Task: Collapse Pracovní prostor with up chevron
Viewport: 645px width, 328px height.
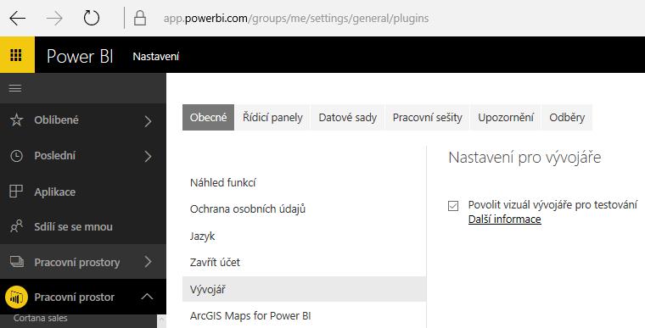Action: point(148,297)
